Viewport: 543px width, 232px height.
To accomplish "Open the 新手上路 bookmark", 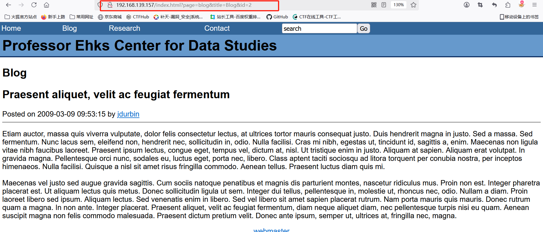I will click(x=53, y=17).
